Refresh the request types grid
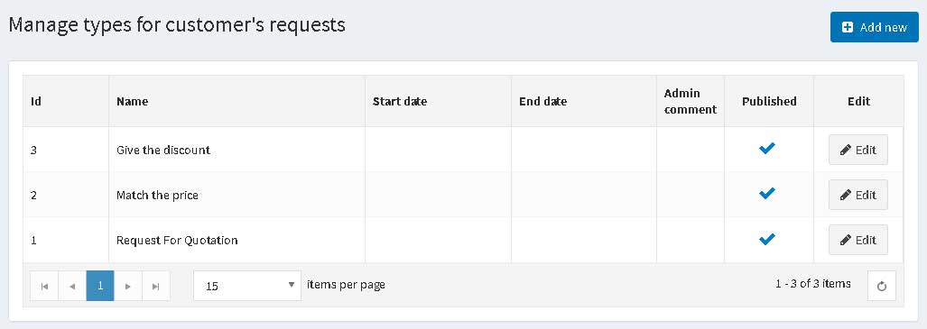 tap(882, 286)
